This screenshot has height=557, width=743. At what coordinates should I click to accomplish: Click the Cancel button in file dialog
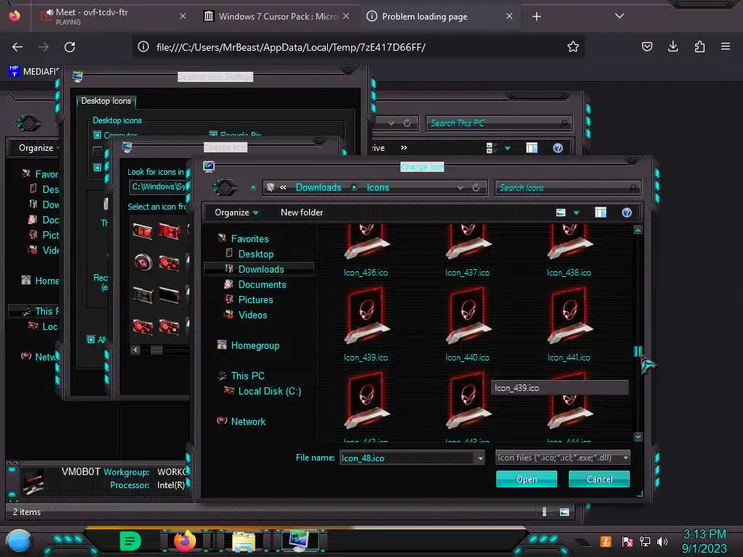pos(599,479)
